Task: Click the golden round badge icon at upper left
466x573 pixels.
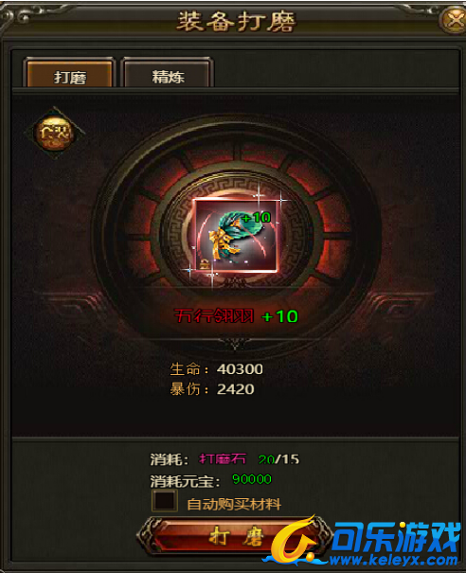Action: 54,133
